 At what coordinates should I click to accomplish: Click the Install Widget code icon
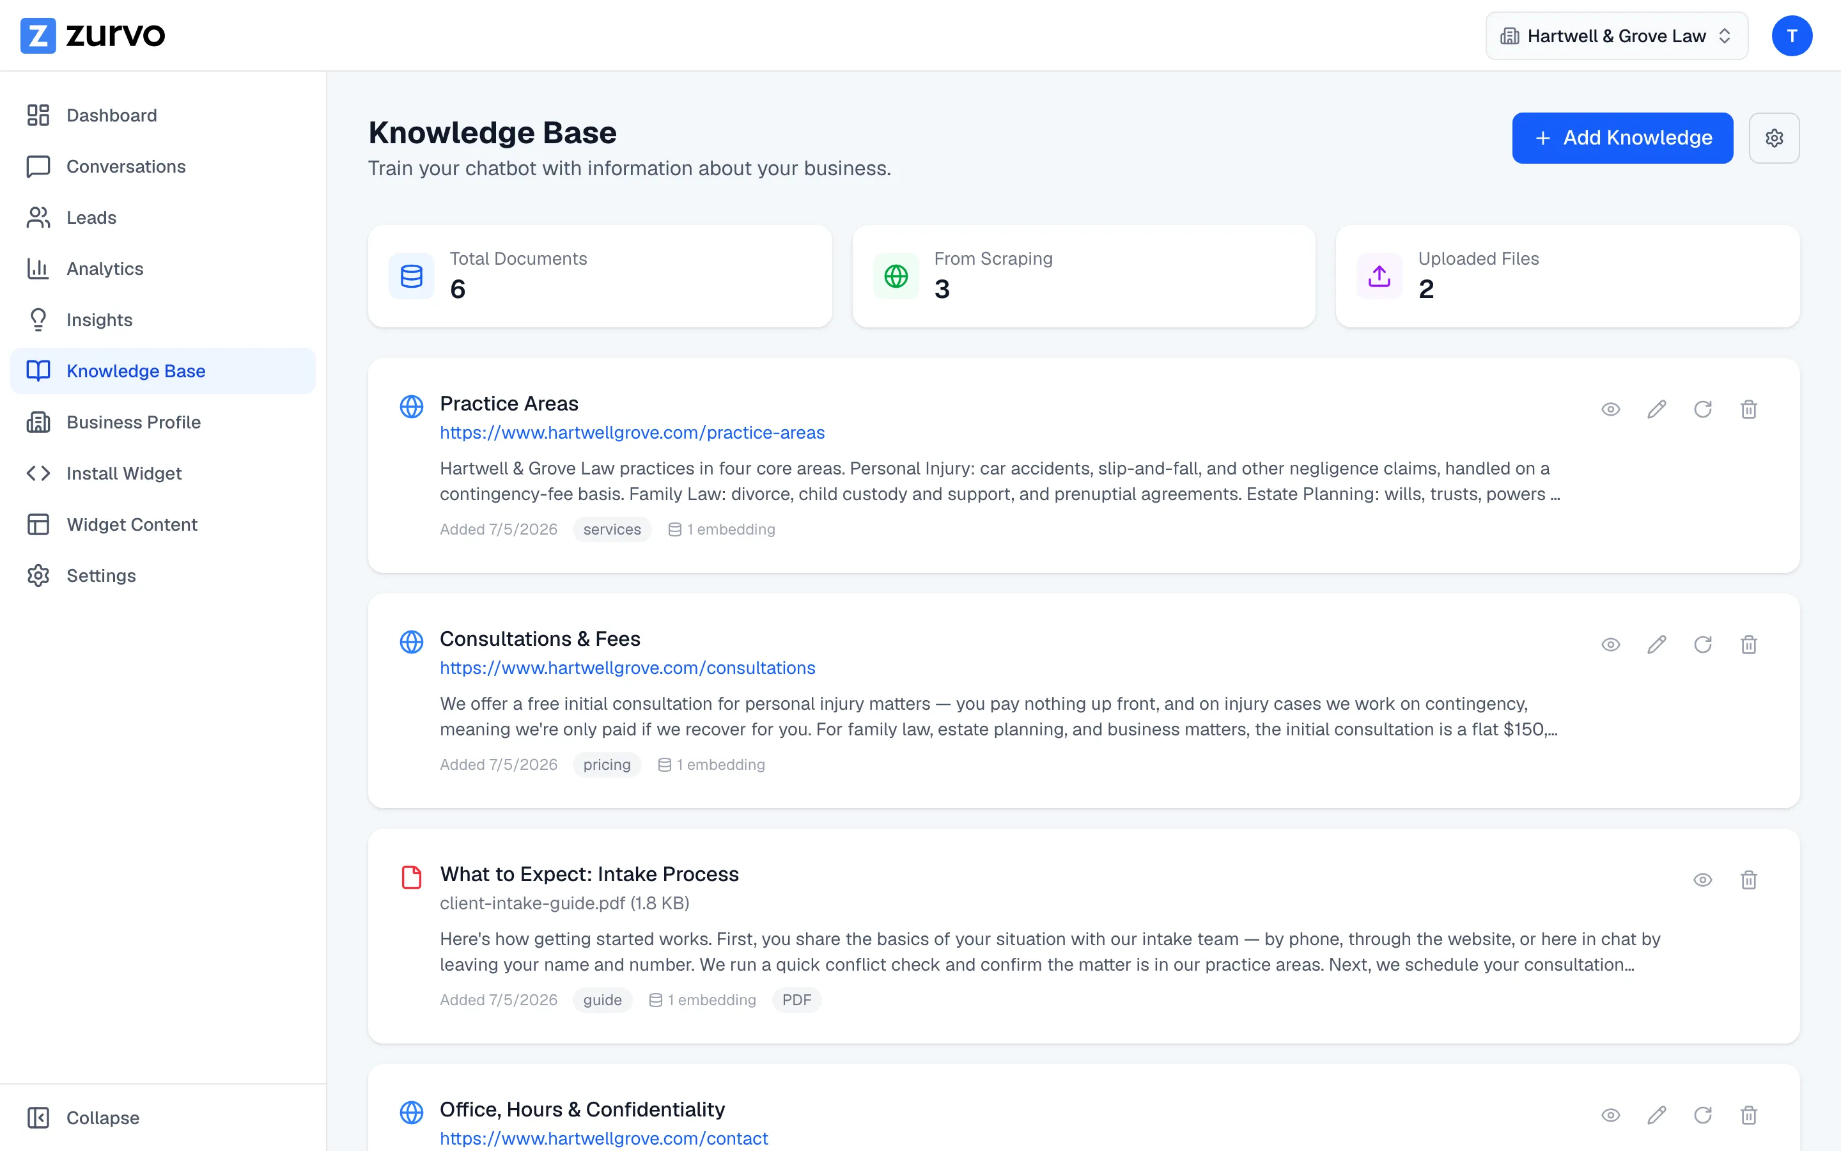tap(38, 473)
